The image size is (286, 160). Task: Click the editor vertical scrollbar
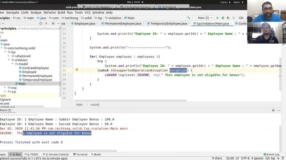tap(280, 74)
